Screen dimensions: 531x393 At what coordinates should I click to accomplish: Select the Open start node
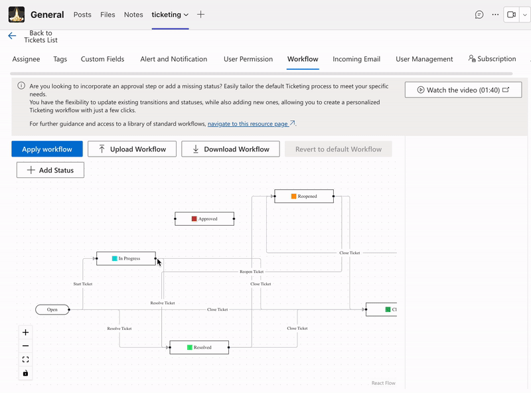tap(52, 309)
